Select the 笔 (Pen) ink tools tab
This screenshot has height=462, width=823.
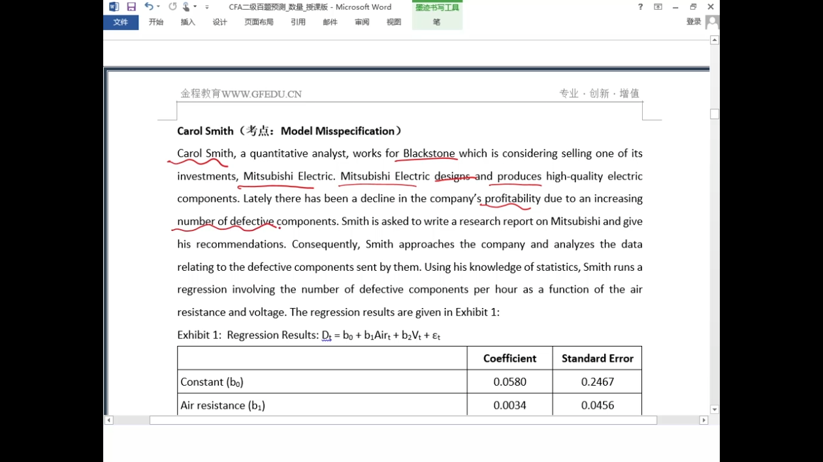coord(436,22)
